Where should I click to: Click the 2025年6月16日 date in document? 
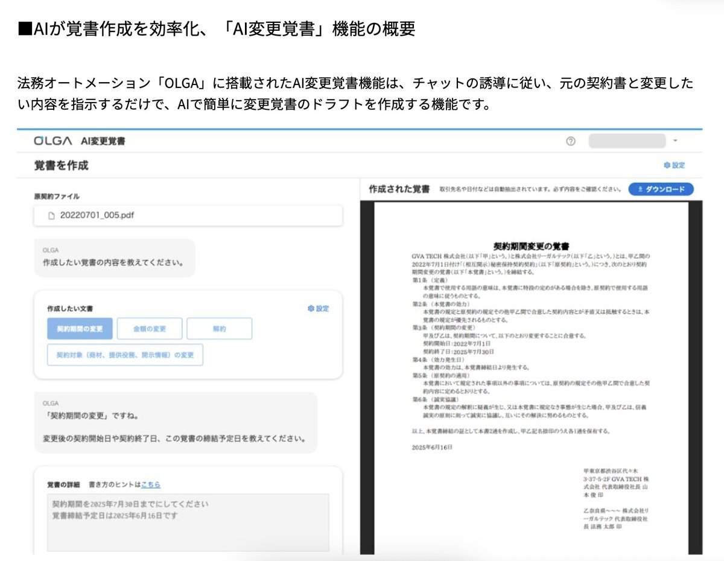click(x=431, y=448)
